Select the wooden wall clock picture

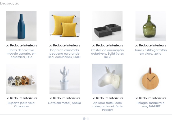(151, 79)
